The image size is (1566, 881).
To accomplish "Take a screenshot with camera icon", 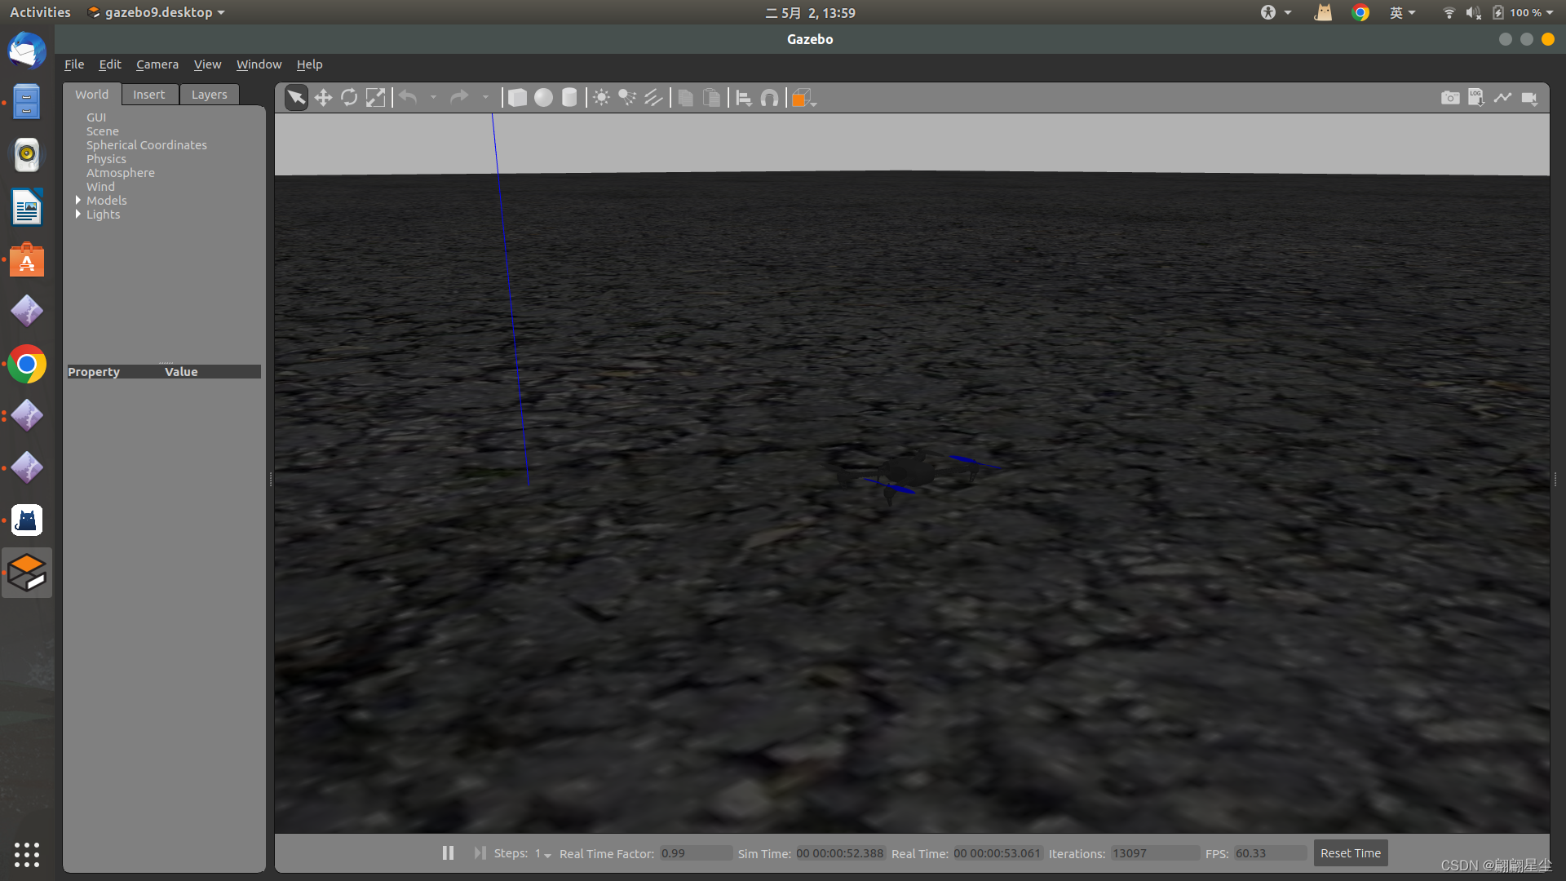I will pyautogui.click(x=1450, y=98).
